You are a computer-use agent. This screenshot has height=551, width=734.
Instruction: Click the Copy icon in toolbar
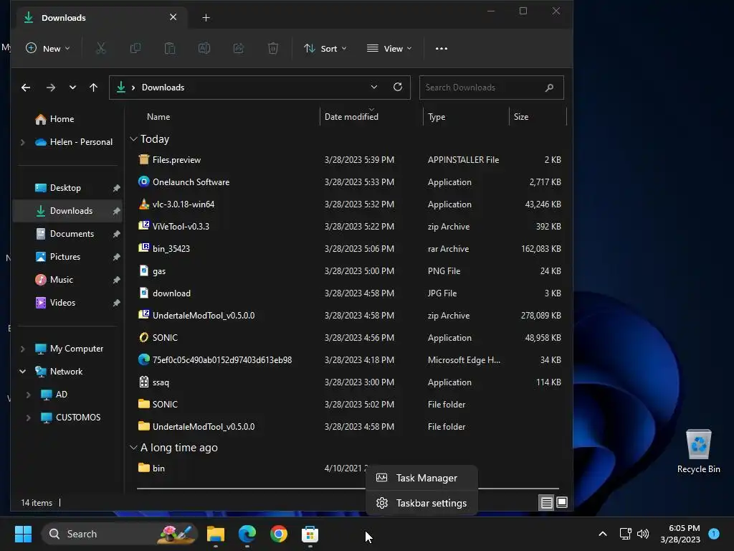pos(135,48)
